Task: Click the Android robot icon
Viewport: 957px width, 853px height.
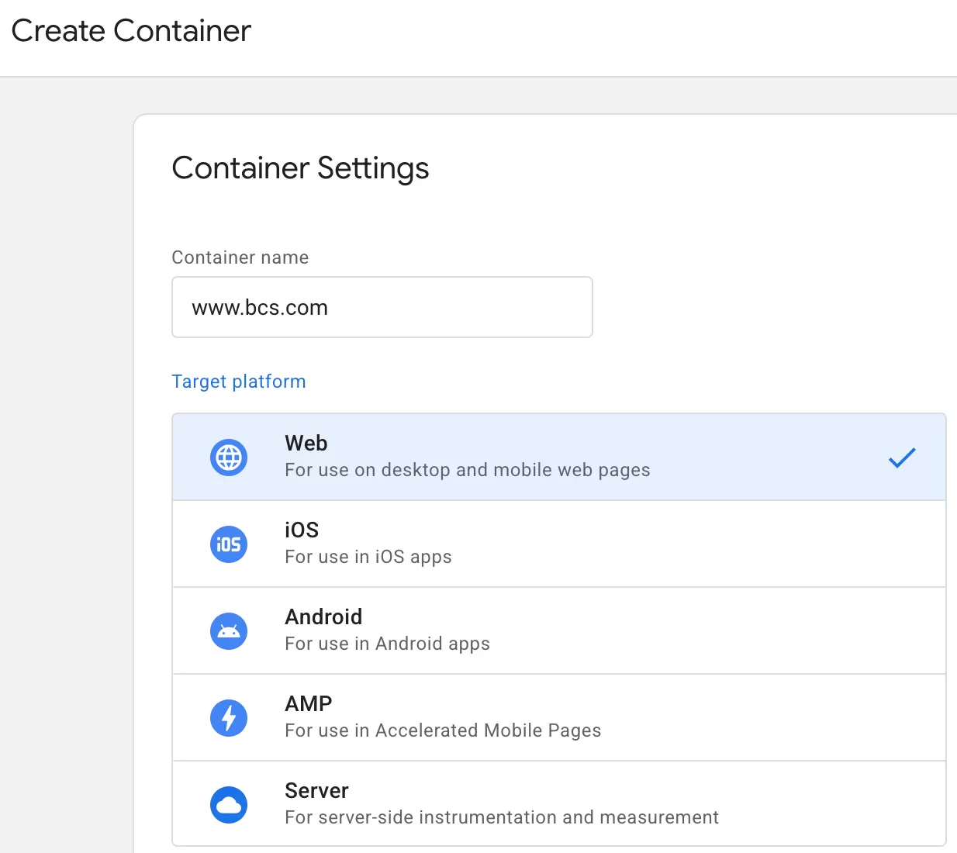Action: pos(229,631)
